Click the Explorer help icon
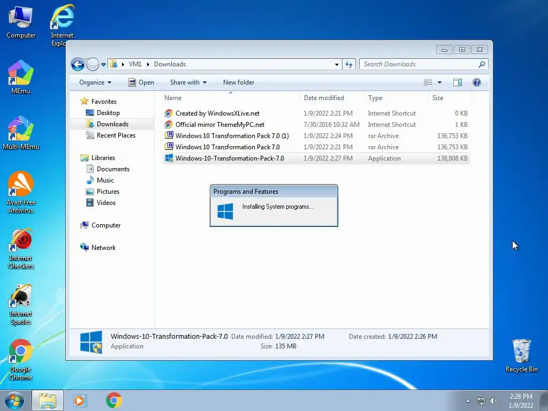Screen dimensions: 548x411 click(477, 82)
